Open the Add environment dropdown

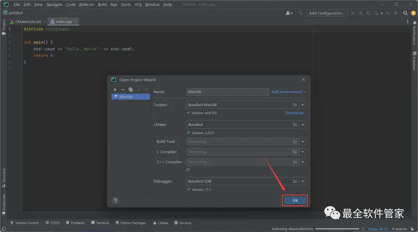288,92
